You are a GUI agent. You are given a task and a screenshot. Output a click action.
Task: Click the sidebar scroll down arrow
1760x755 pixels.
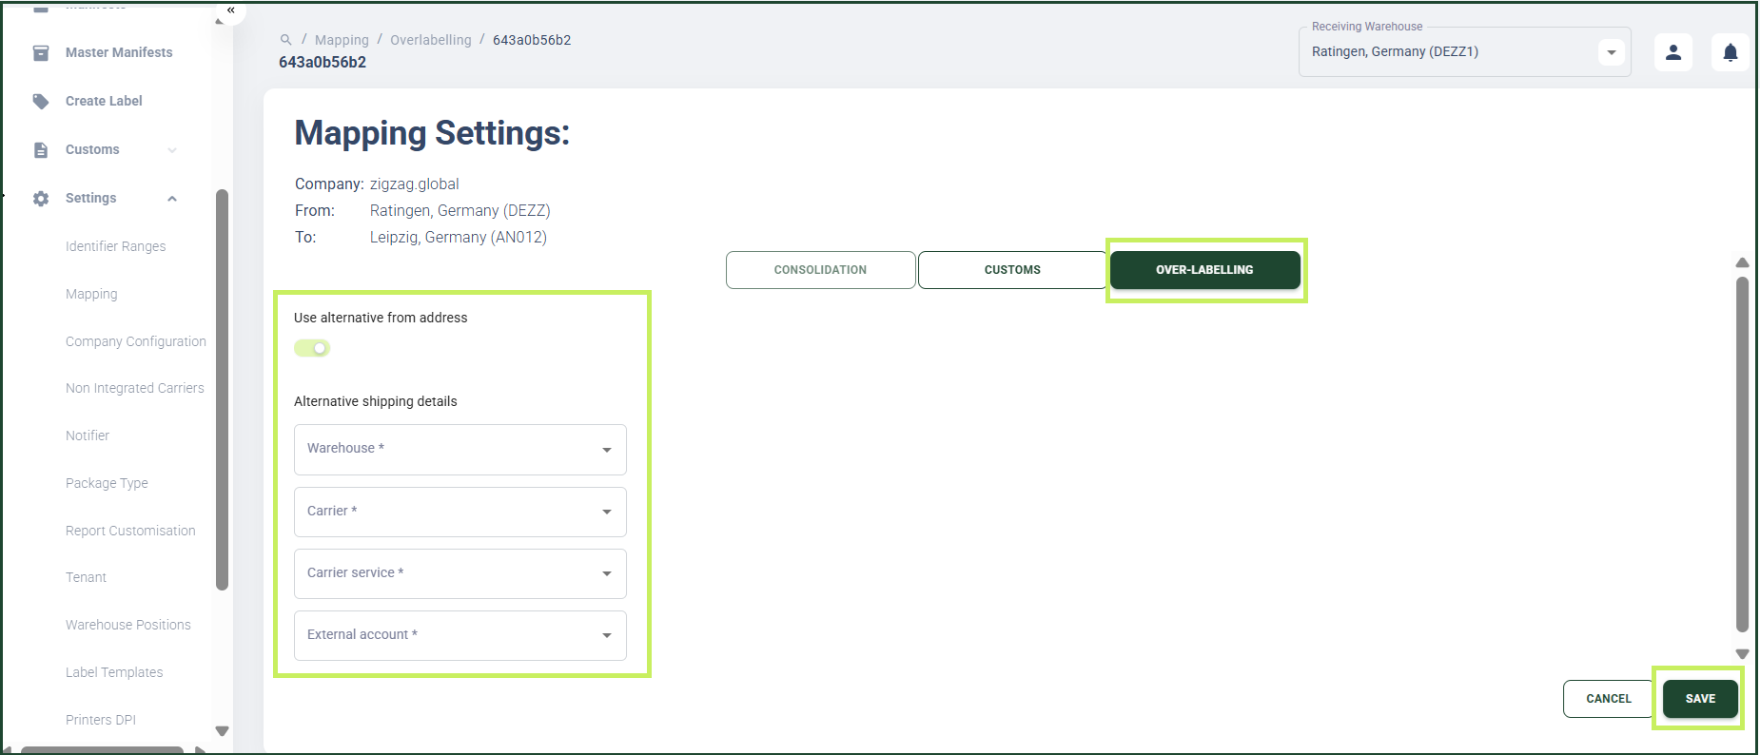tap(223, 731)
